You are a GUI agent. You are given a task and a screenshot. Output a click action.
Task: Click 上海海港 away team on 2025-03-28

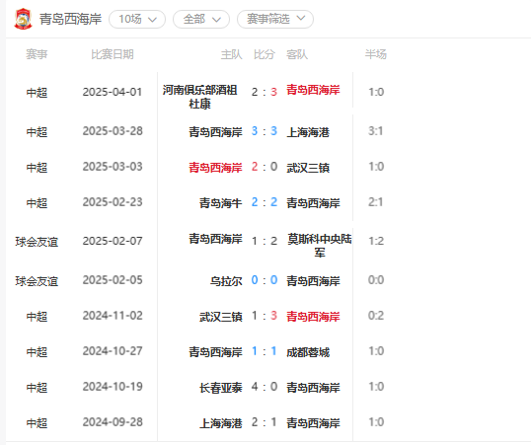coord(308,132)
